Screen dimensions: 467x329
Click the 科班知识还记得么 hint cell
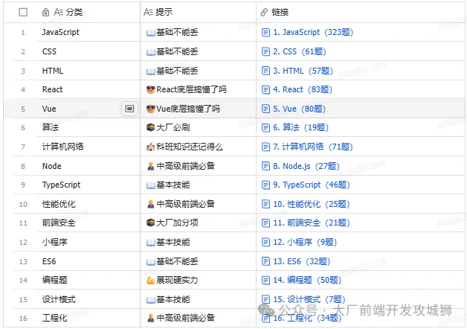pyautogui.click(x=198, y=147)
